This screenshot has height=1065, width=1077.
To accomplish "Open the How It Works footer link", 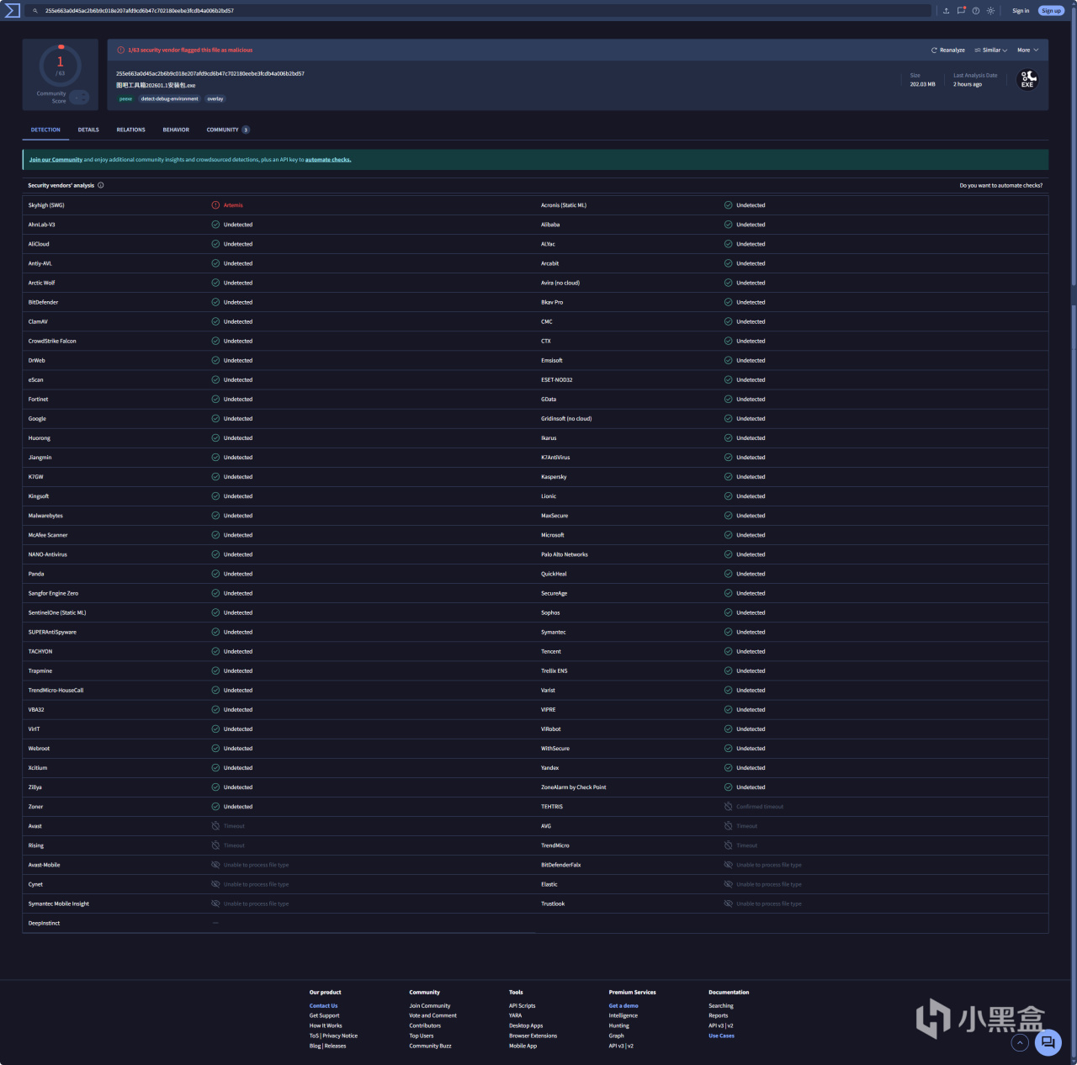I will 326,1026.
